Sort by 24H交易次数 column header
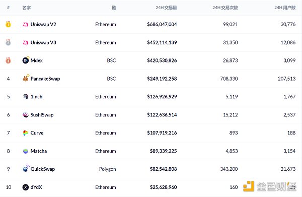 pos(225,8)
